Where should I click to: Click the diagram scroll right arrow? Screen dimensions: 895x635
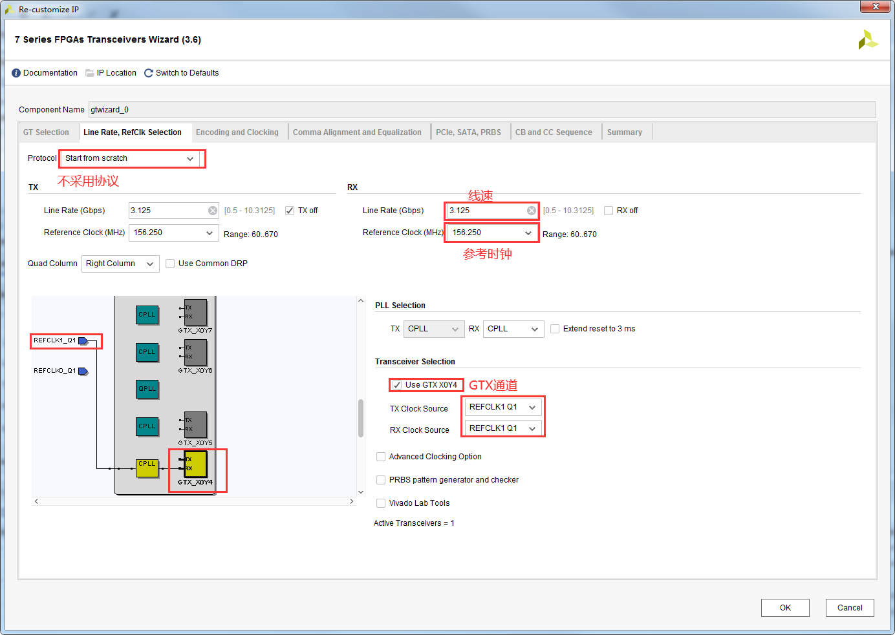(x=352, y=501)
